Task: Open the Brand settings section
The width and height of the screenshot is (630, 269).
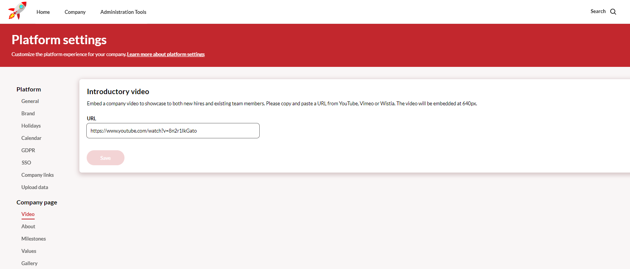Action: coord(28,114)
